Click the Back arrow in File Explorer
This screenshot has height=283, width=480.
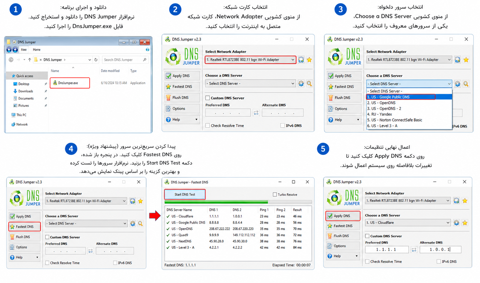coord(11,60)
